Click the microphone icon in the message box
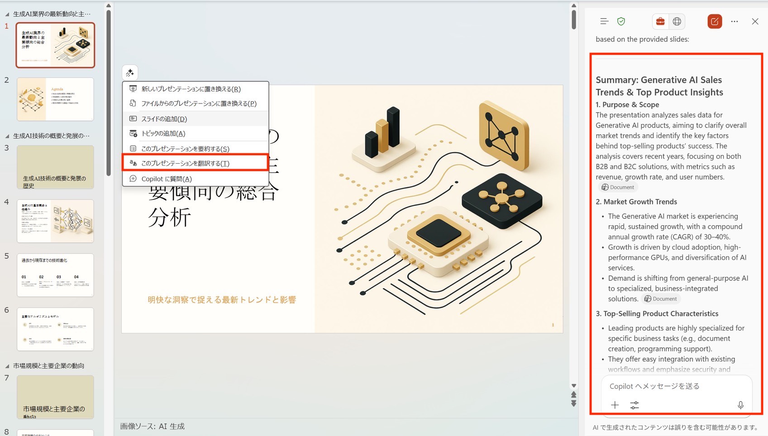Image resolution: width=768 pixels, height=436 pixels. [740, 405]
